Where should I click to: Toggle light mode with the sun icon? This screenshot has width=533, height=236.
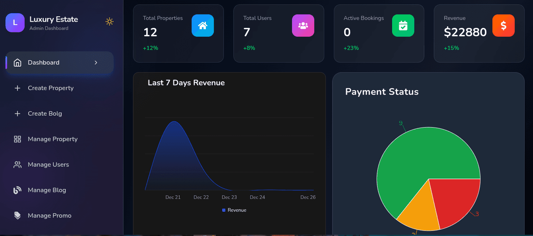[110, 22]
